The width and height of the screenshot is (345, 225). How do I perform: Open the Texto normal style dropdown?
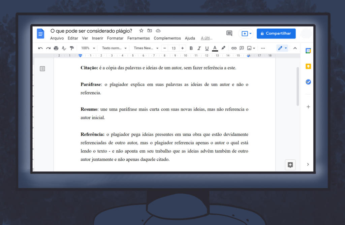click(x=114, y=48)
